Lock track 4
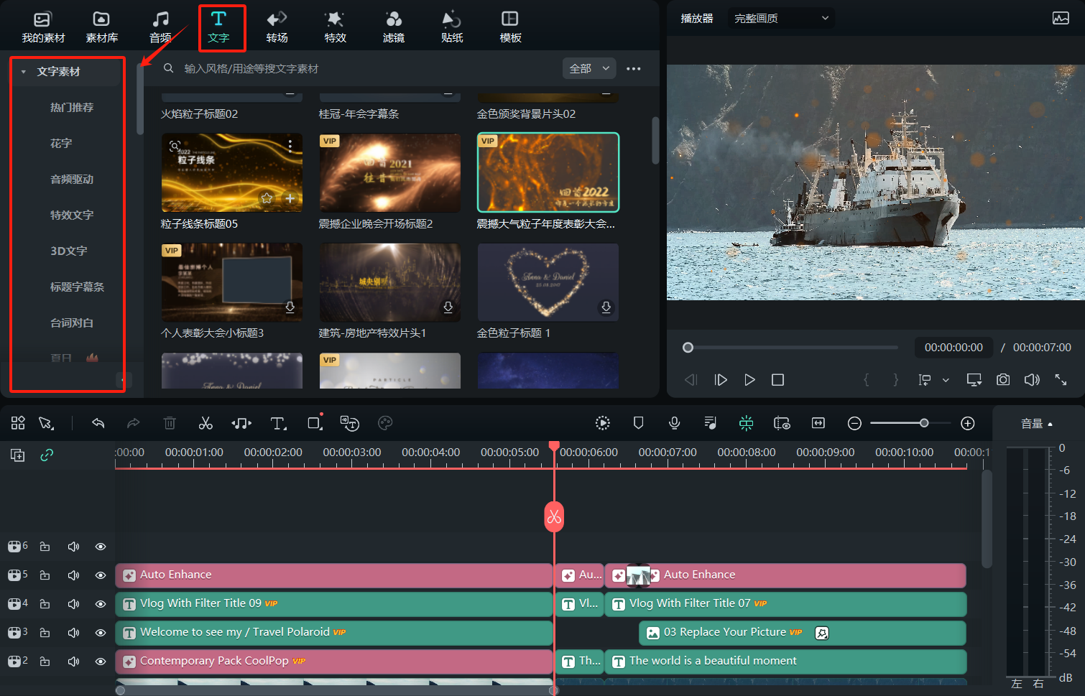 click(45, 604)
